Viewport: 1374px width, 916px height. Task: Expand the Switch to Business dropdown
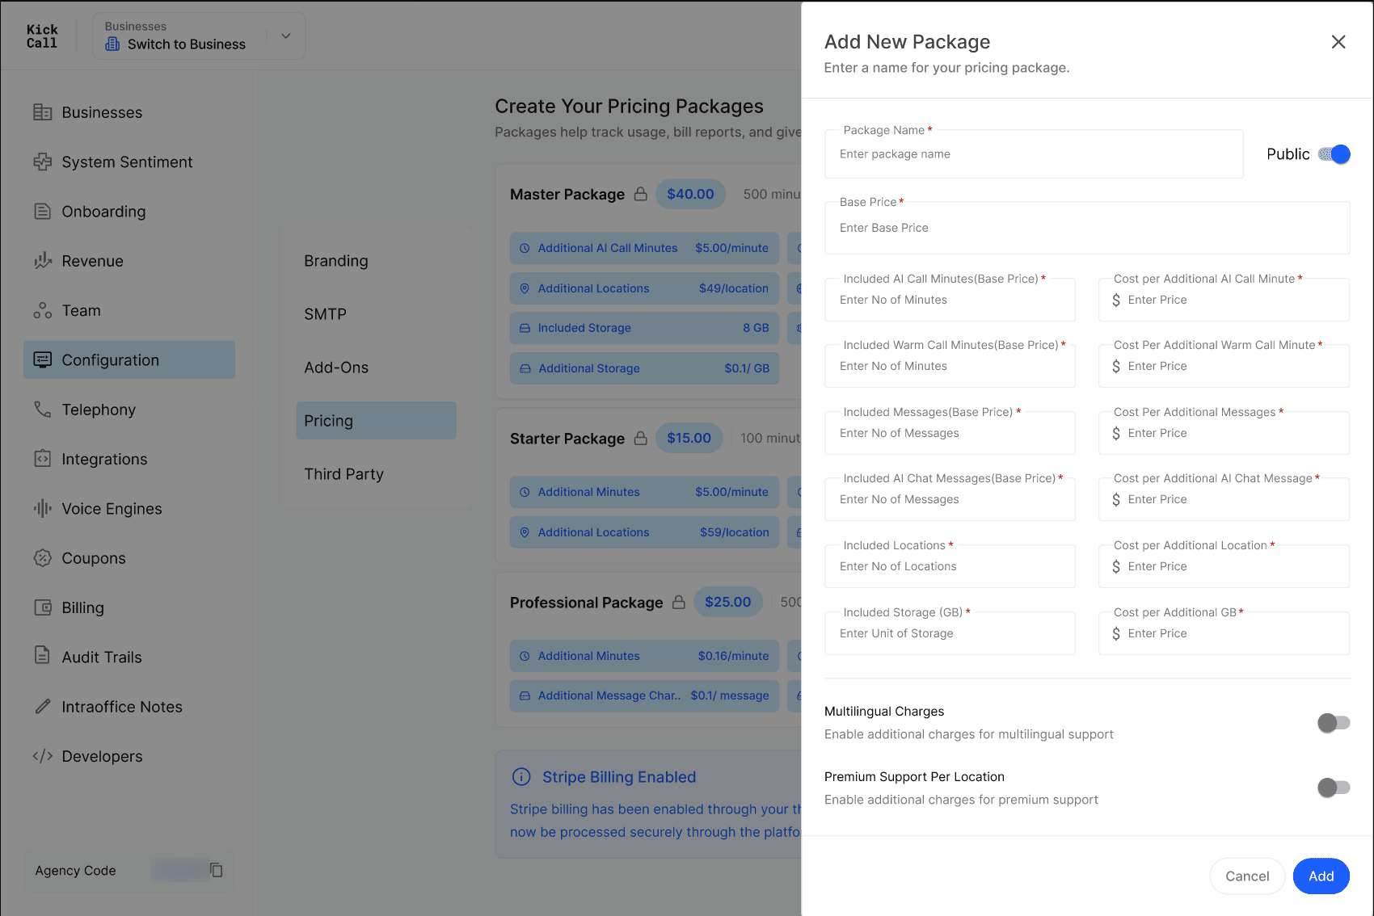[x=285, y=36]
